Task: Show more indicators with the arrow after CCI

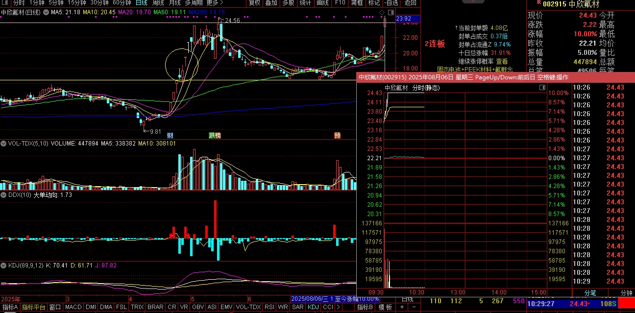Action: (339, 307)
